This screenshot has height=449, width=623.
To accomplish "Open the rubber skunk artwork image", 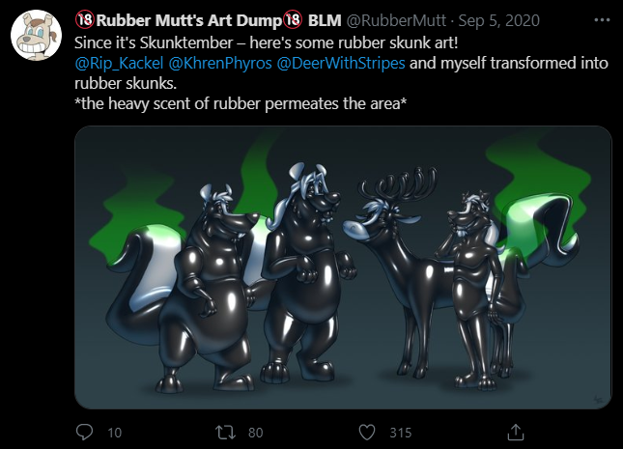I will point(343,267).
